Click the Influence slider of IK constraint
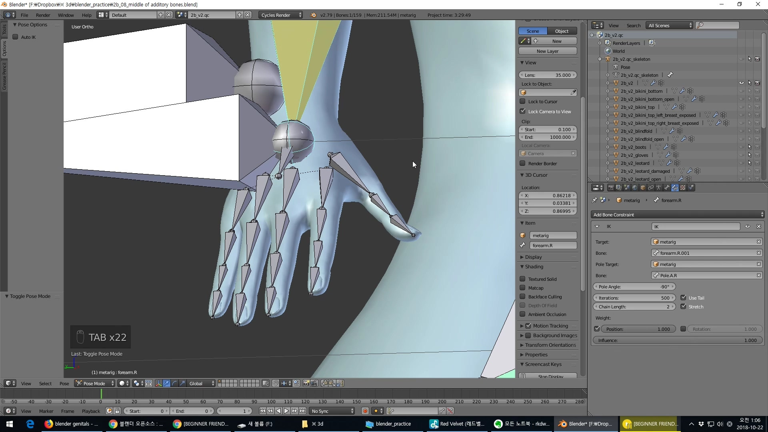Screen dimensions: 768x432 tap(678, 340)
